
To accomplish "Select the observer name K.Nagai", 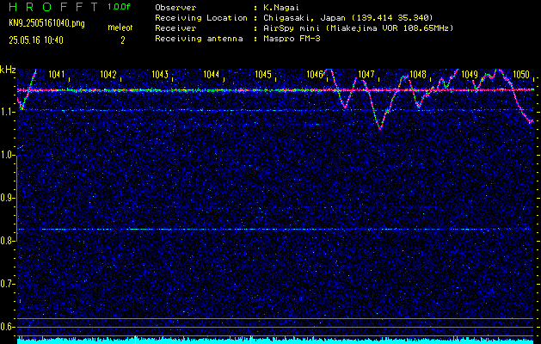I will click(x=281, y=8).
